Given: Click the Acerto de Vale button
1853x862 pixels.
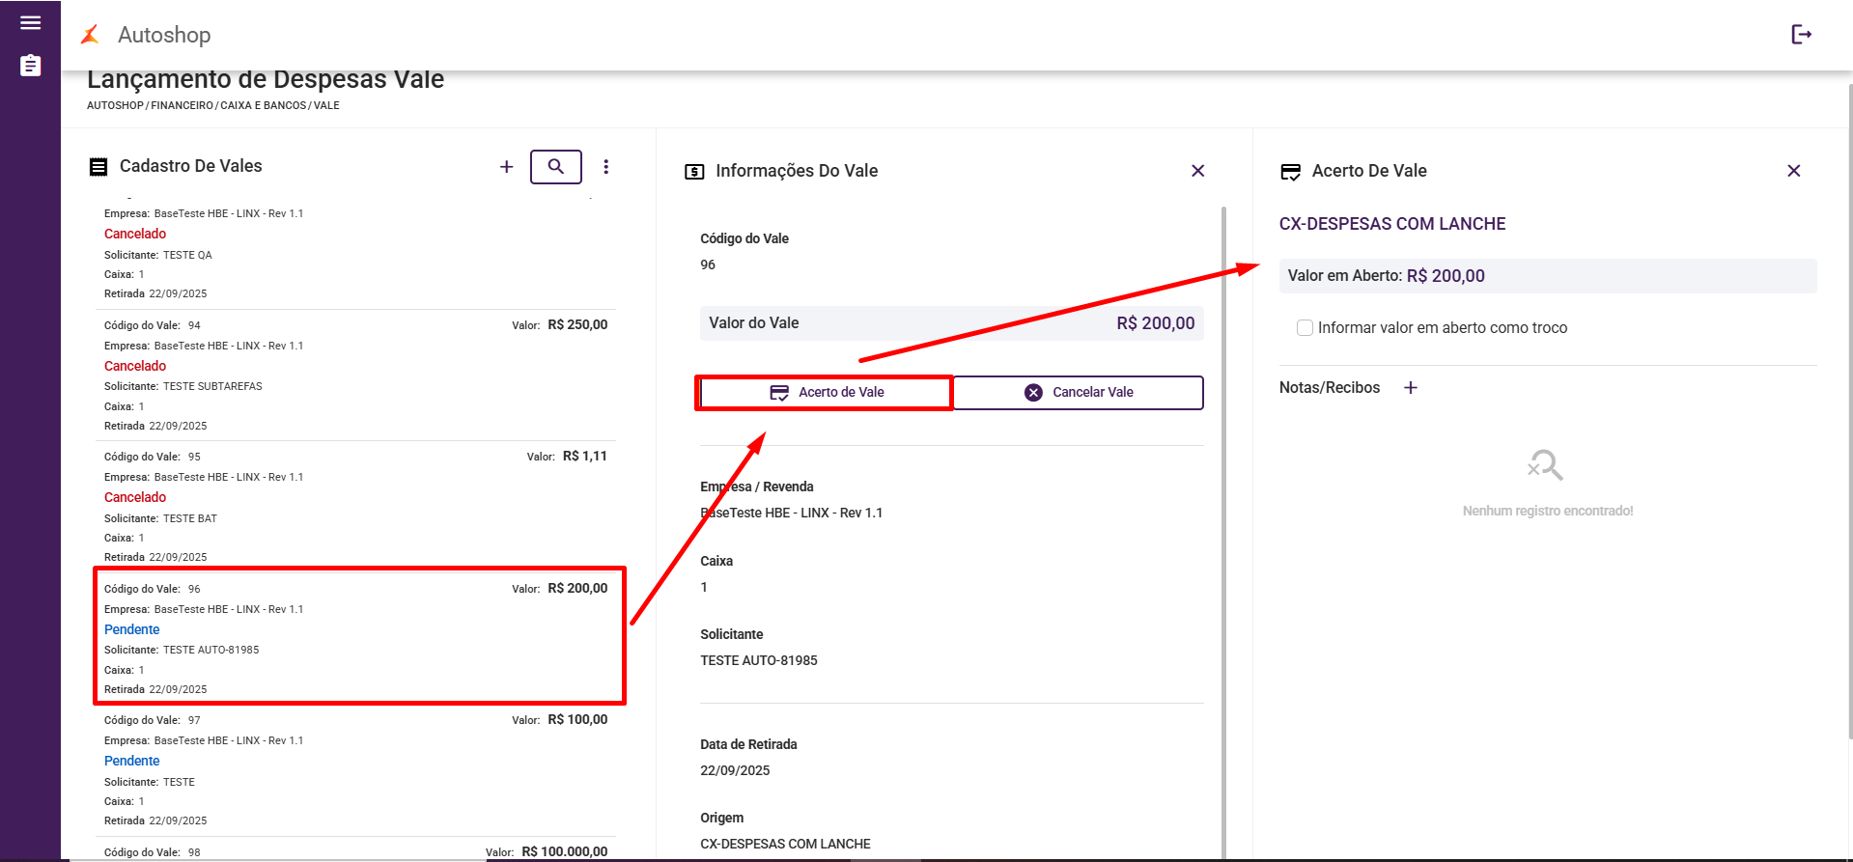Looking at the screenshot, I should click(x=826, y=393).
